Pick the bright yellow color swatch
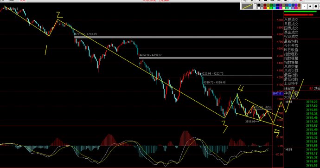The width and height of the screenshot is (320, 168). point(268,8)
